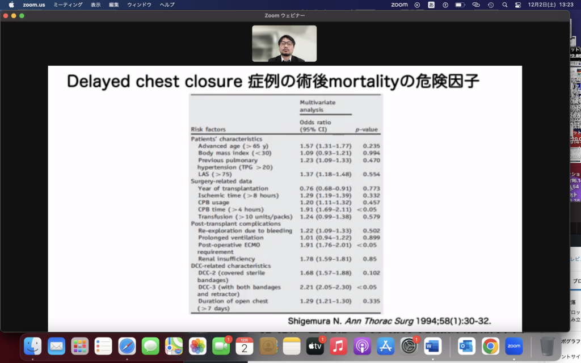Open the 表示 menu
The width and height of the screenshot is (581, 363).
coord(95,5)
